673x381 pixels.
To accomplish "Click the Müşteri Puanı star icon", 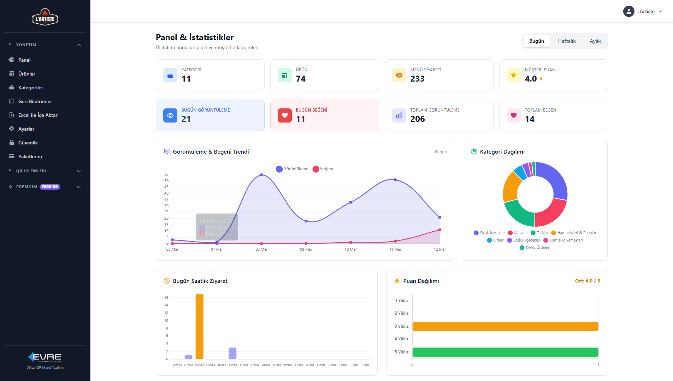I will (514, 75).
